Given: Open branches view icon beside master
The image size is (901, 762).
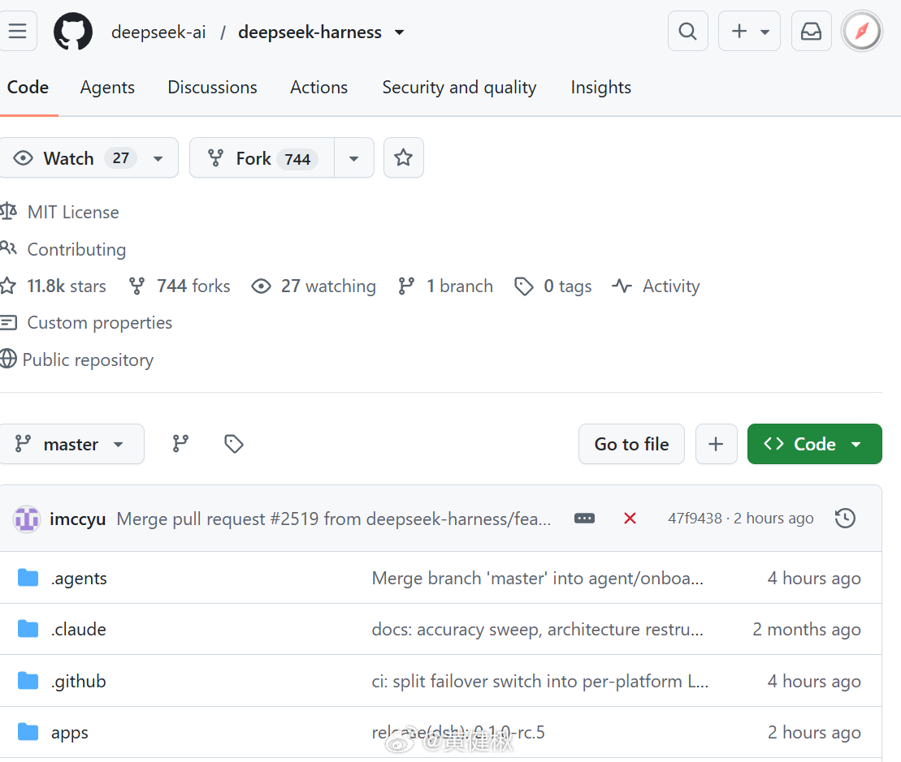Looking at the screenshot, I should (x=180, y=444).
